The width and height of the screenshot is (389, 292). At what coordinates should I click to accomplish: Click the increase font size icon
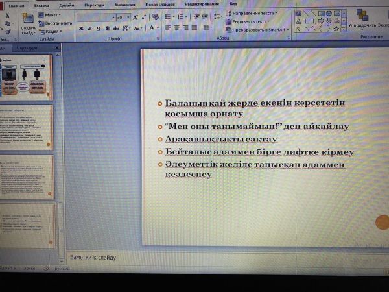pos(136,18)
